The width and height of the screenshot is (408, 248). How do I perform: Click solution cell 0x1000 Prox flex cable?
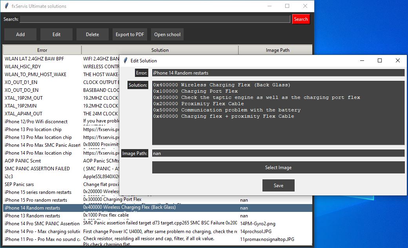[x=106, y=215]
